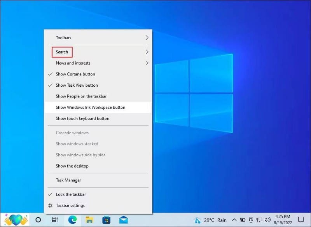Click the Cortana circle icon
311x227 pixels.
pyautogui.click(x=38, y=220)
